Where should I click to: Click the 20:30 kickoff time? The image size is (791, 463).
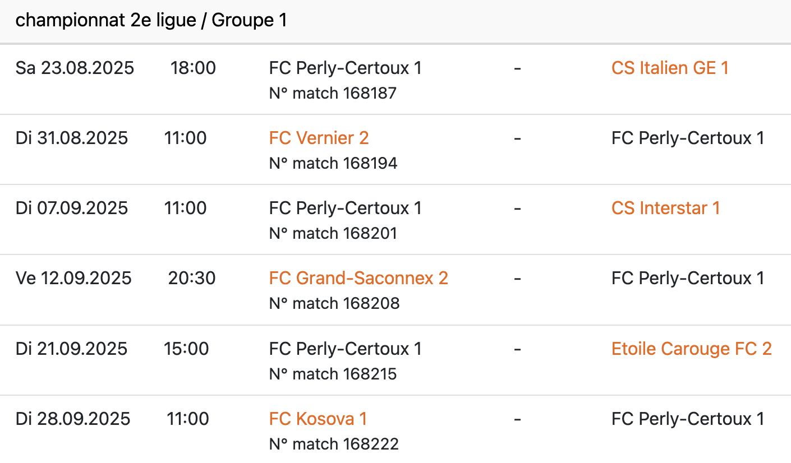[x=192, y=278]
